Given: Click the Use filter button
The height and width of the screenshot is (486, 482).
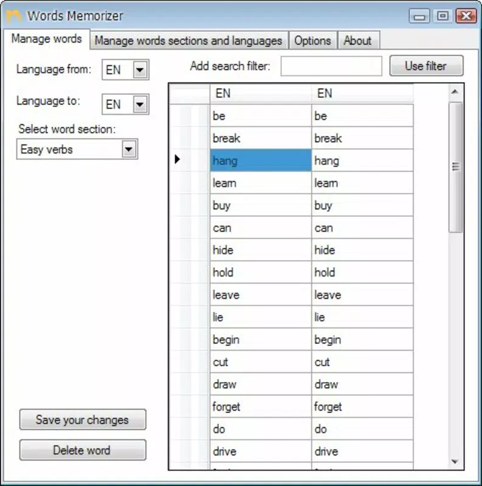Looking at the screenshot, I should pyautogui.click(x=426, y=66).
